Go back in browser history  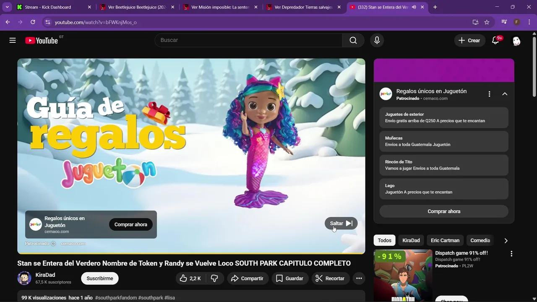pyautogui.click(x=8, y=22)
